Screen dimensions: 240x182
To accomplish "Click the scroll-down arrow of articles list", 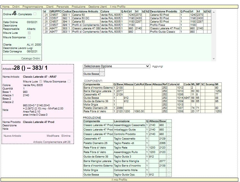I will pyautogui.click(x=214, y=59).
